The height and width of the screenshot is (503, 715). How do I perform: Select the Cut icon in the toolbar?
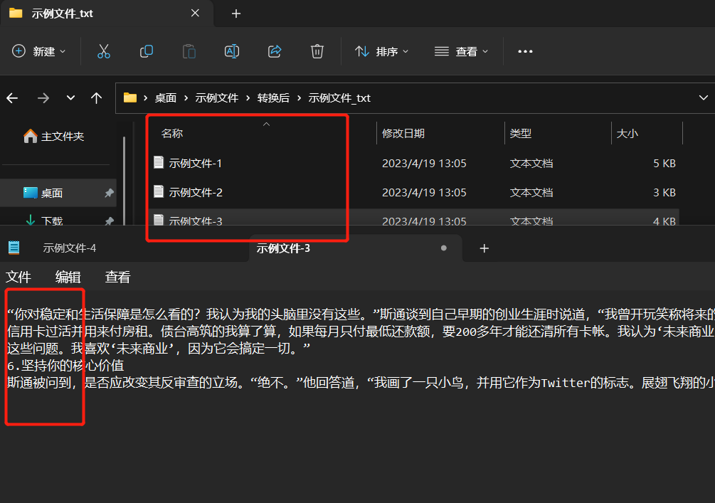coord(104,51)
